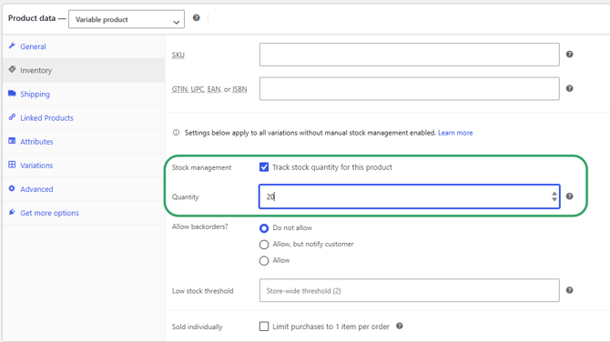Click the Low stock threshold field
This screenshot has width=610, height=342.
point(410,290)
